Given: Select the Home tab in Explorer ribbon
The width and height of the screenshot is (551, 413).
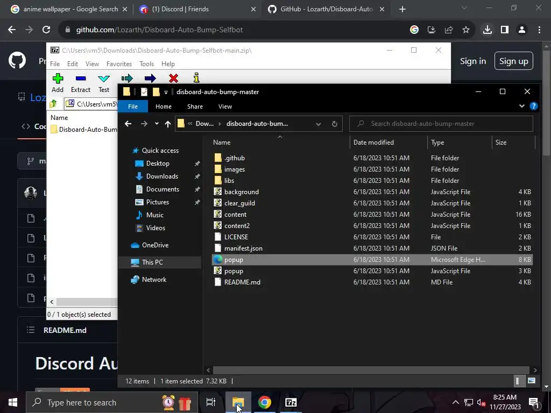Looking at the screenshot, I should click(164, 106).
